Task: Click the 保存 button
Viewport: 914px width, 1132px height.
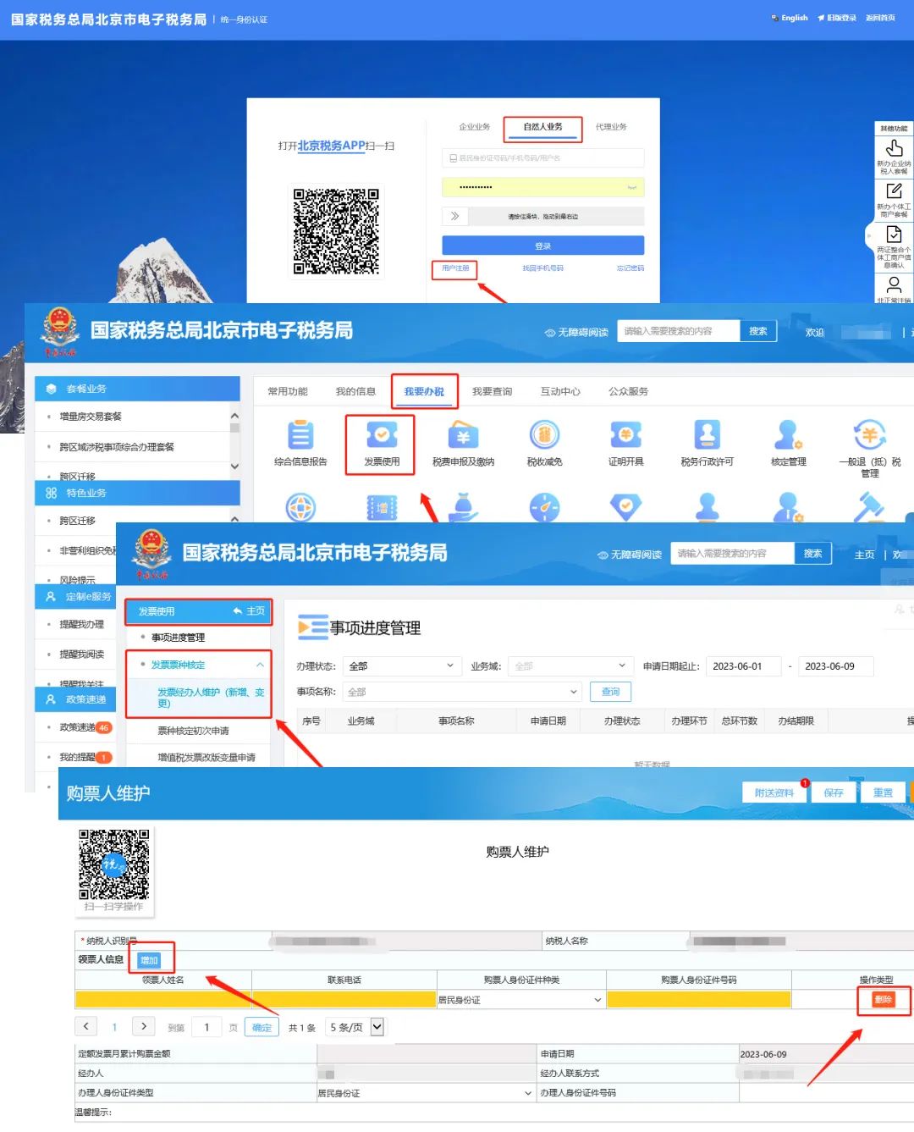Action: [834, 792]
